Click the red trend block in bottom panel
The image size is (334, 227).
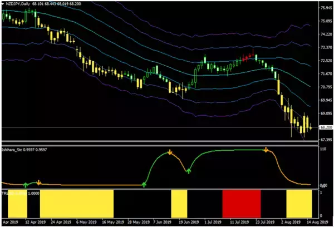pyautogui.click(x=241, y=203)
